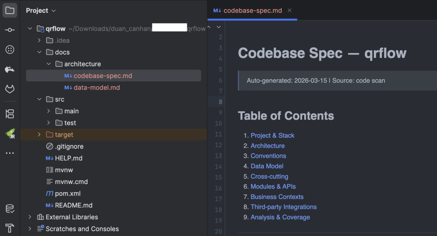Click the Third-party Integrations link
This screenshot has height=236, width=437.
[283, 207]
